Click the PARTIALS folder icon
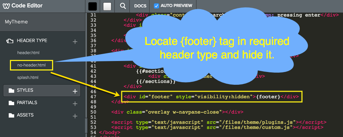This screenshot has height=137, width=343. click(x=11, y=103)
